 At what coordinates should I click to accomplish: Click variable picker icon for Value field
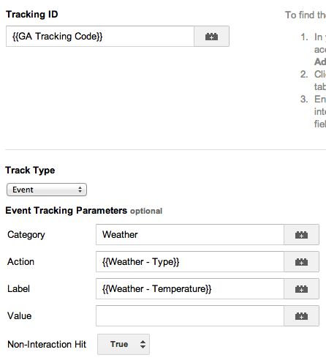(301, 316)
